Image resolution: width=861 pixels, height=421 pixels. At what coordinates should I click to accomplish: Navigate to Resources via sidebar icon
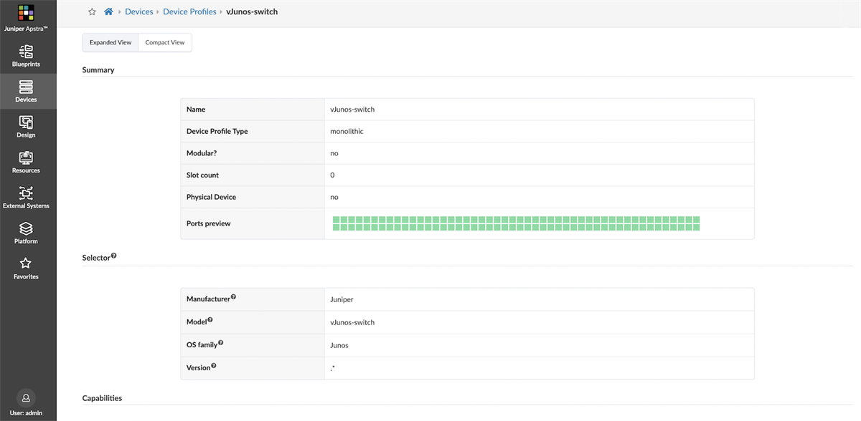click(26, 162)
